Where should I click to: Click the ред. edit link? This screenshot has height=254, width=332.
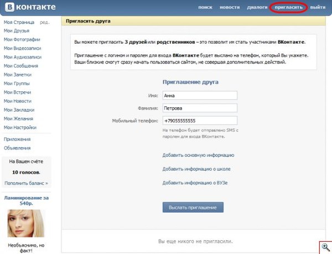[44, 22]
